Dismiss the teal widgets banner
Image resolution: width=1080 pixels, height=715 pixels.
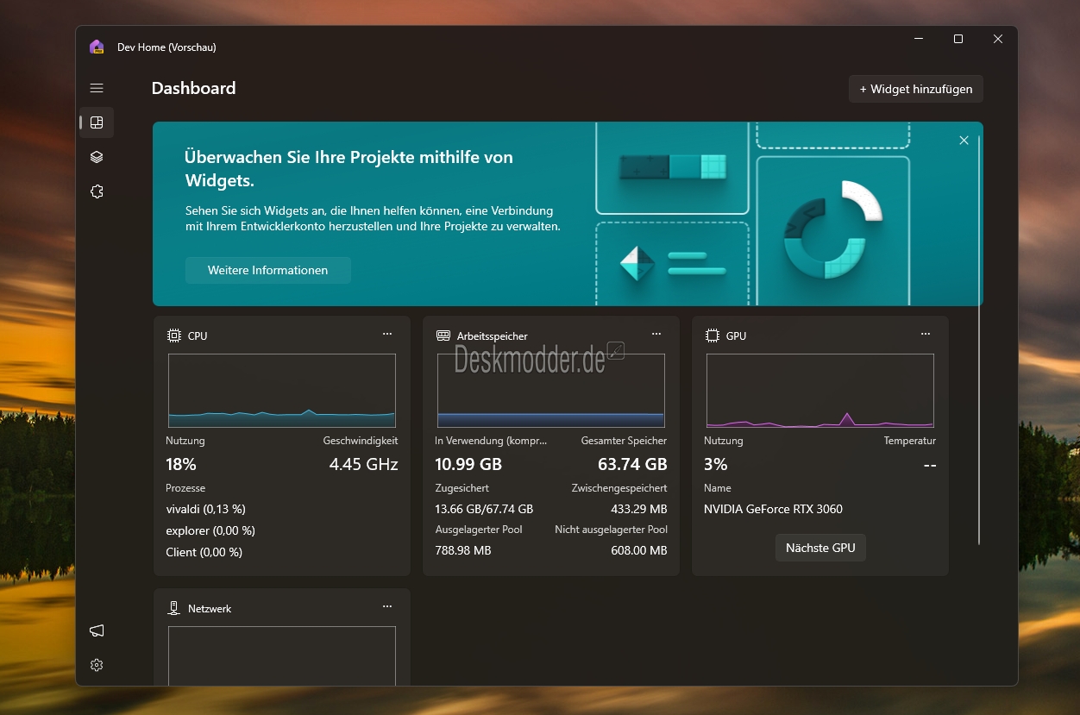point(964,141)
